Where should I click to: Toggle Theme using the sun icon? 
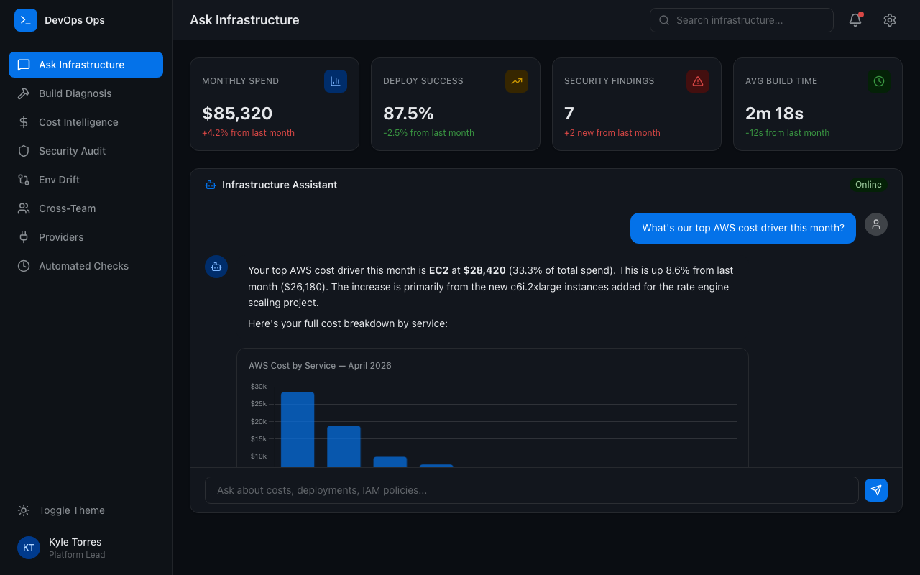coord(24,510)
